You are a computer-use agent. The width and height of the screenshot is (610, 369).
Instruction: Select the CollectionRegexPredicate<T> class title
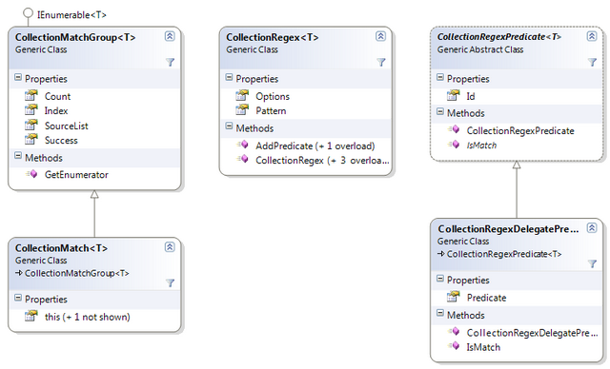pos(499,37)
